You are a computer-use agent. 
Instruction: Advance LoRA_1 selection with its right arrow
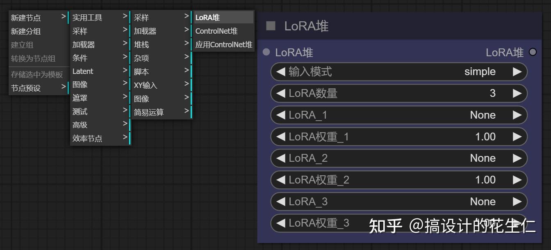click(517, 115)
